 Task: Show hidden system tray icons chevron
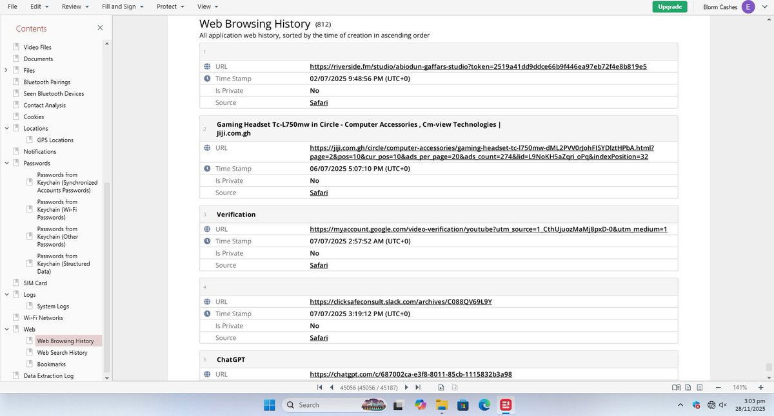click(681, 405)
